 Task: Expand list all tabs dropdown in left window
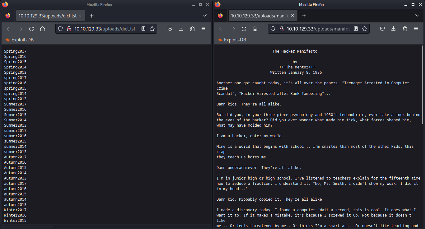click(204, 16)
